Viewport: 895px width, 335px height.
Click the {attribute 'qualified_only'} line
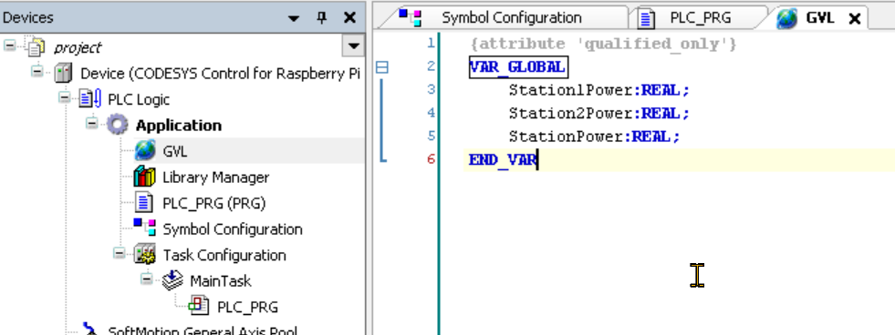click(604, 44)
